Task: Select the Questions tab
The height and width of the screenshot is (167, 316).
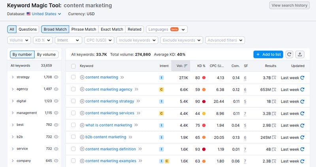Action: click(x=28, y=29)
